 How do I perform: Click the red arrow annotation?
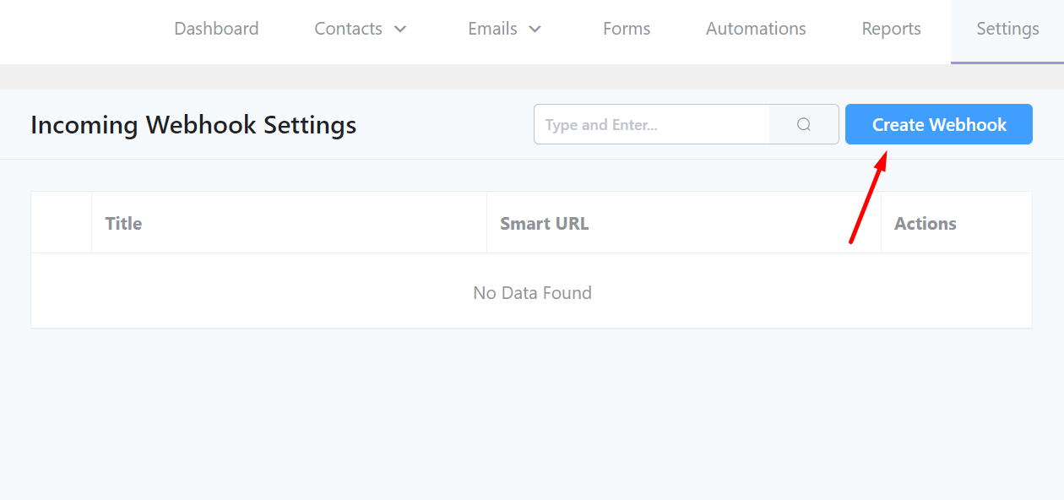pyautogui.click(x=867, y=198)
